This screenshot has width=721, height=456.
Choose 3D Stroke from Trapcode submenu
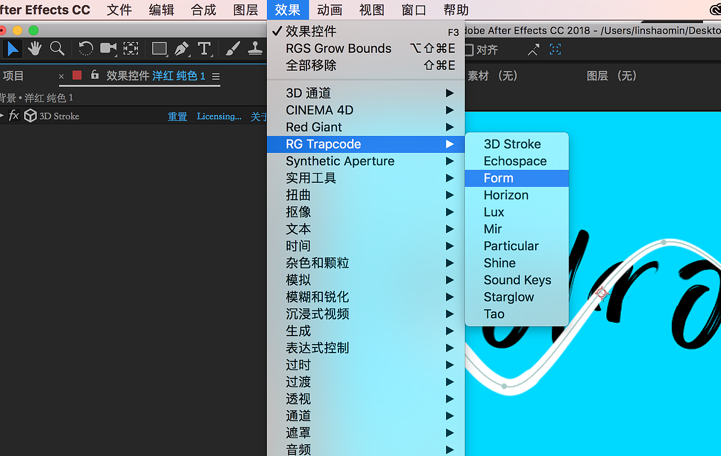[x=517, y=144]
